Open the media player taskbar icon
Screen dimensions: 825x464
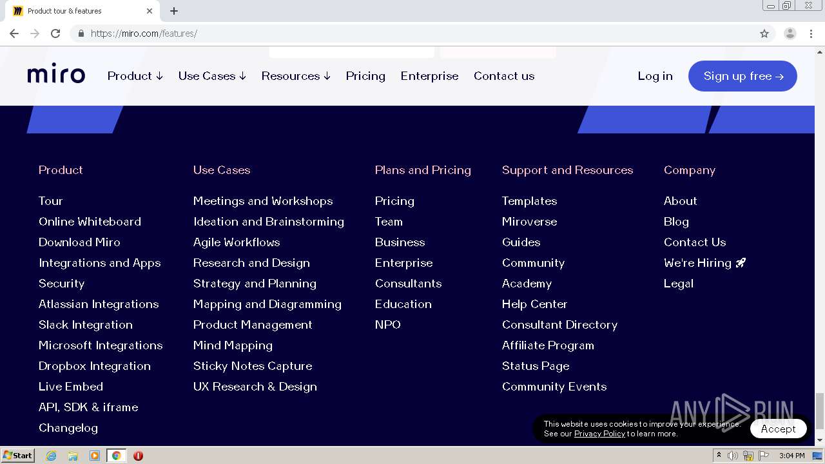click(95, 456)
